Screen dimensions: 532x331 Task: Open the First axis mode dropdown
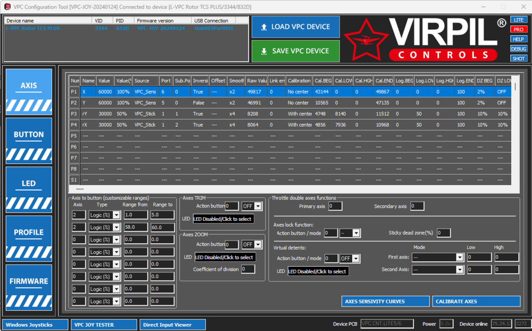438,258
